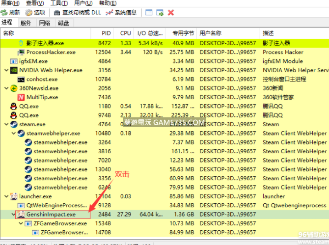329x245 pixels.
Task: Click Find window and thread icon
Action: (160, 13)
